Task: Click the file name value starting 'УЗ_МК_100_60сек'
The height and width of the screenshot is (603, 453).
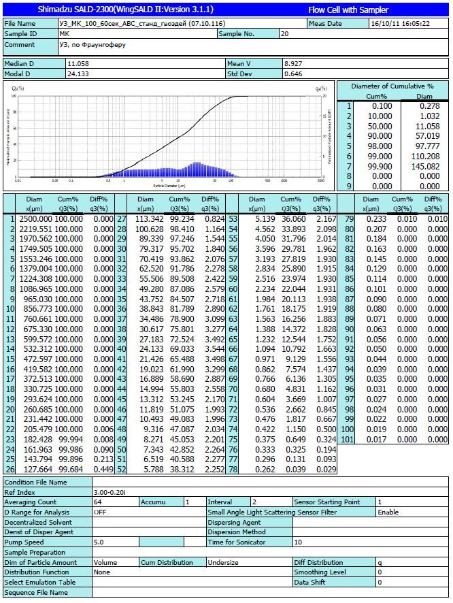Action: [x=142, y=23]
